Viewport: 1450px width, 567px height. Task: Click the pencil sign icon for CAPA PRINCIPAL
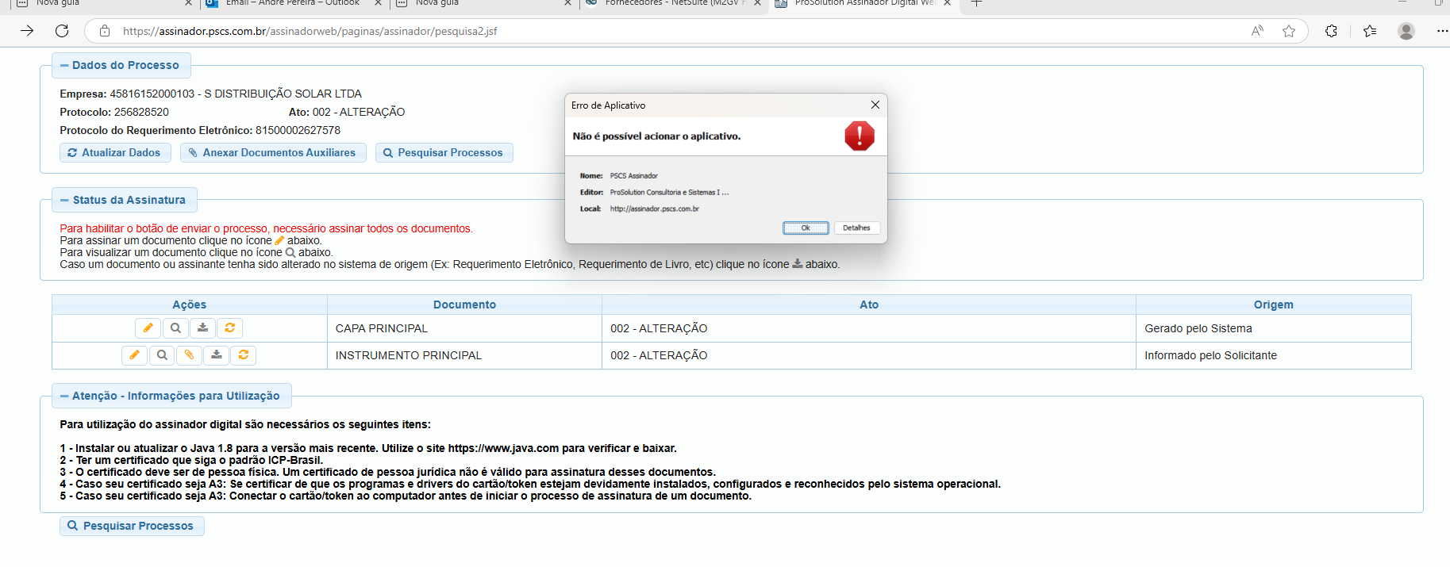[148, 328]
